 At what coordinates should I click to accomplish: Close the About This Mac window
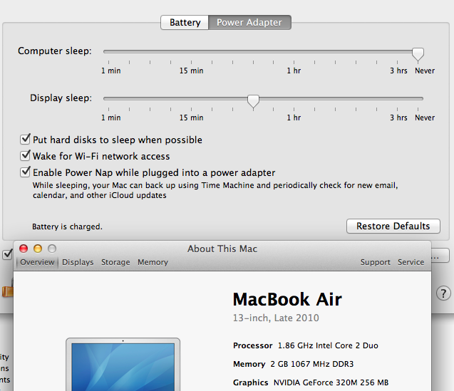tap(24, 249)
